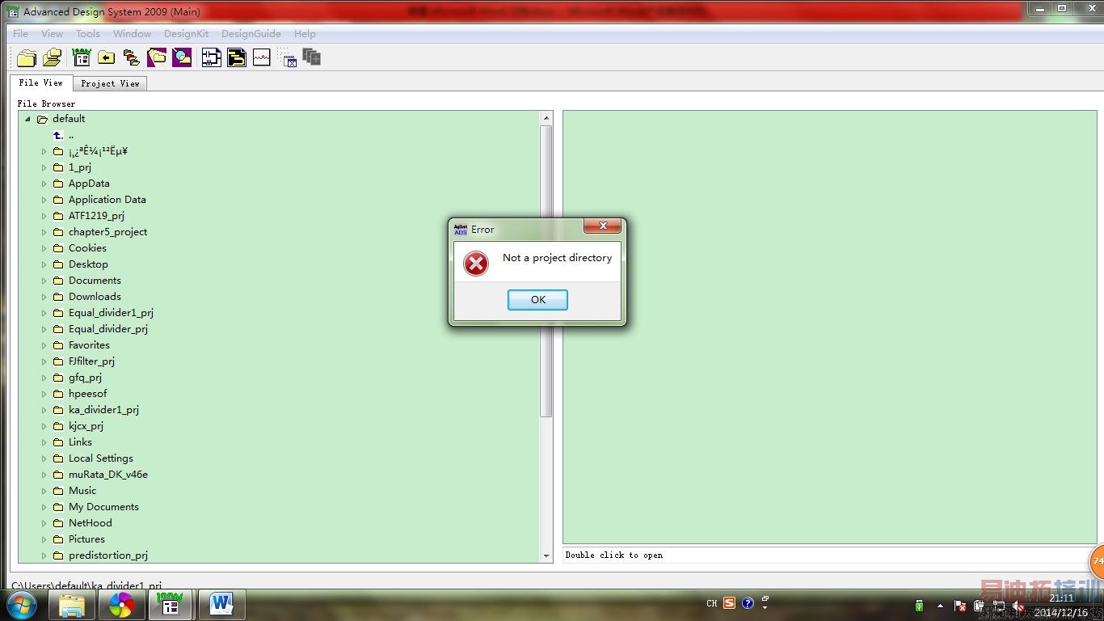Click the View Startup Directory toolbar icon
This screenshot has width=1104, height=621.
[x=81, y=57]
